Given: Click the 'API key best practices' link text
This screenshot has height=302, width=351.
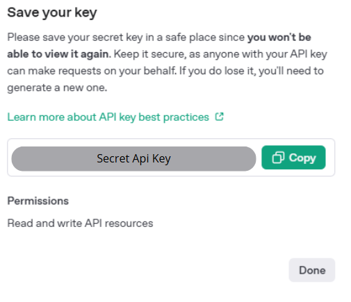Looking at the screenshot, I should 154,117.
